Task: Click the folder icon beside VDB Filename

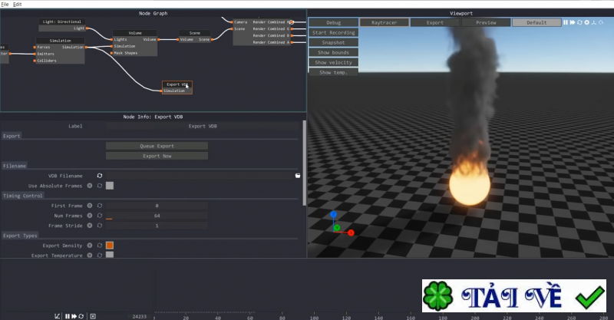Action: [297, 176]
